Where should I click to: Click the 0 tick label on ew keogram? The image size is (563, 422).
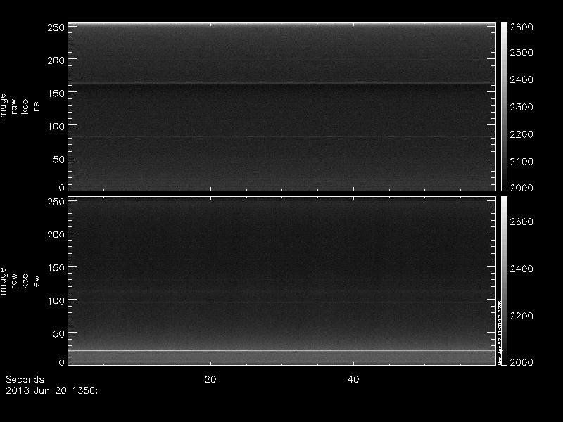tap(61, 362)
